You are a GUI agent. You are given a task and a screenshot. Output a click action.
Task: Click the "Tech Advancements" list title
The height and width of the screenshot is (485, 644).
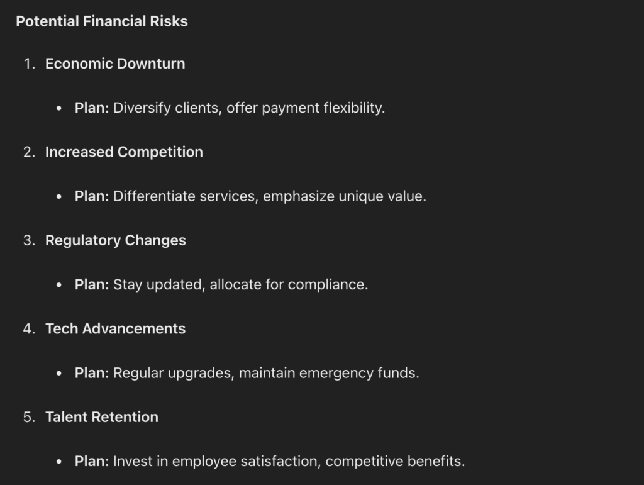click(x=115, y=329)
